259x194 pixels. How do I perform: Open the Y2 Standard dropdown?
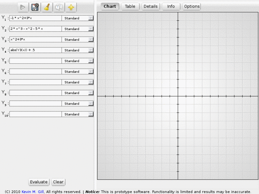(78, 29)
